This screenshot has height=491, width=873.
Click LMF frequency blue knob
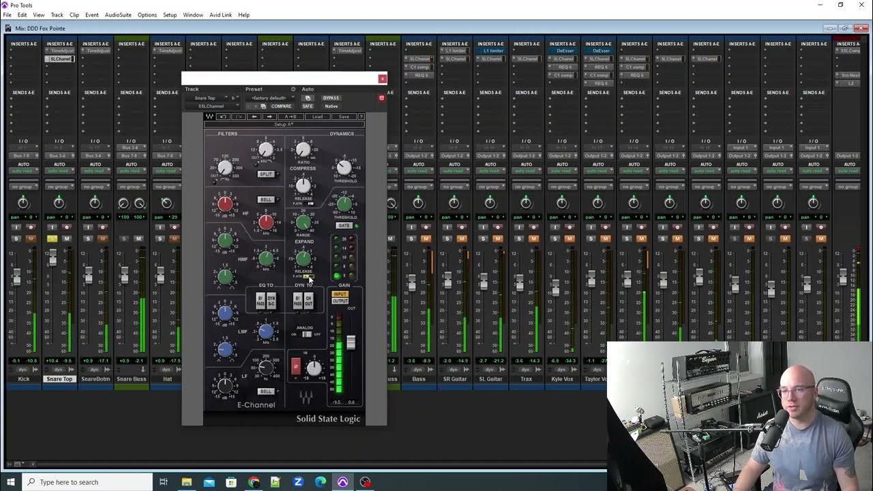click(266, 331)
